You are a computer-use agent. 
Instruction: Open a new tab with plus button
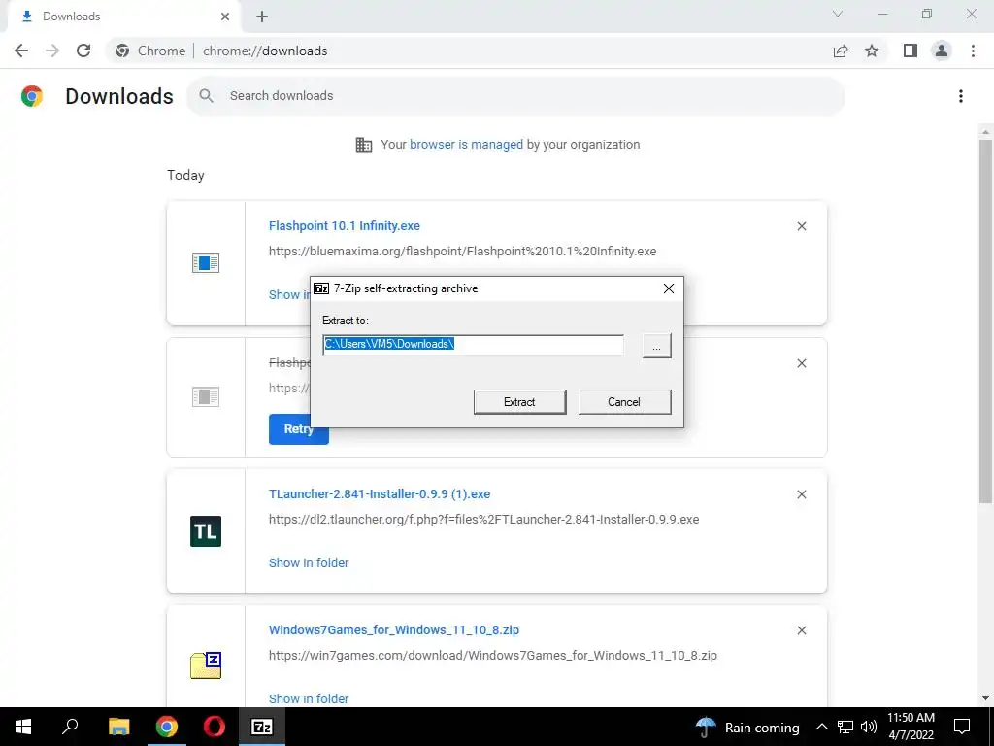[x=262, y=17]
